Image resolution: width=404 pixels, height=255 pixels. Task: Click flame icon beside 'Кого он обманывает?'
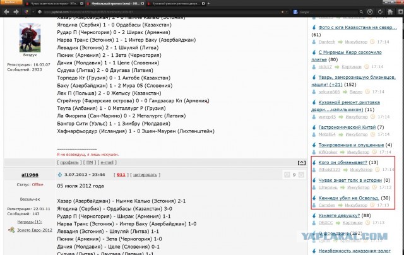314,162
